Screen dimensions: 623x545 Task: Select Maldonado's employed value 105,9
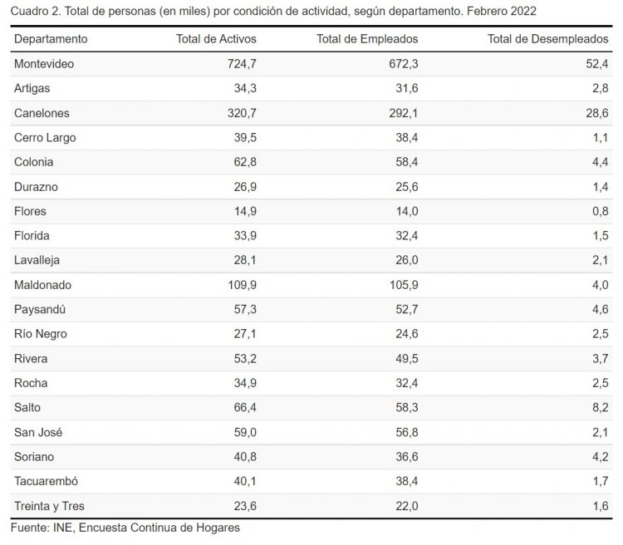[401, 285]
